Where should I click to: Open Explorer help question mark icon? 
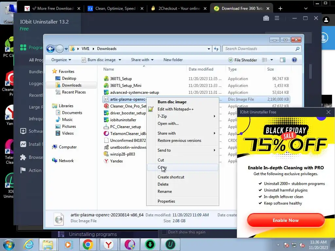tap(294, 60)
